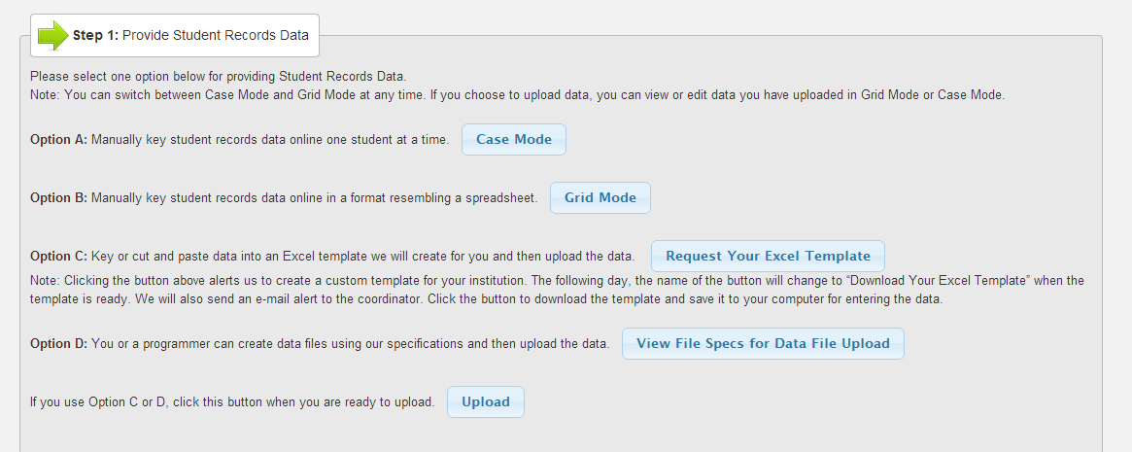Viewport: 1132px width, 452px height.
Task: Click the bold 'Option C:' label
Action: point(58,257)
